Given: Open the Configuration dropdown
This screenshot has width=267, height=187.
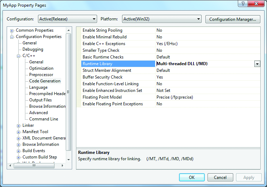Looking at the screenshot, I should tap(94, 19).
